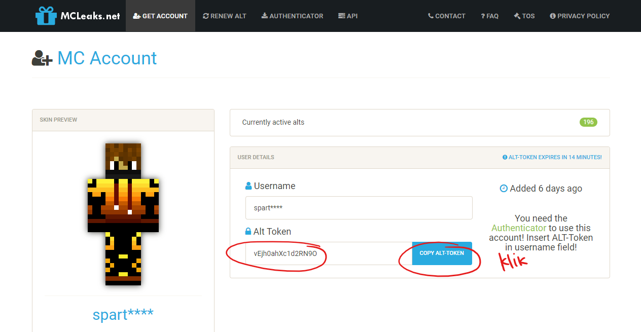
Task: Click the Minecraft skin preview image
Action: click(x=123, y=214)
